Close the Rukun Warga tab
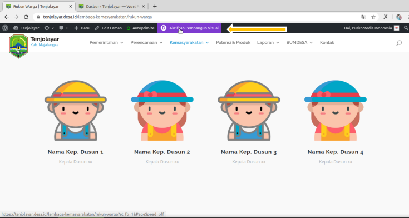 tap(71, 6)
